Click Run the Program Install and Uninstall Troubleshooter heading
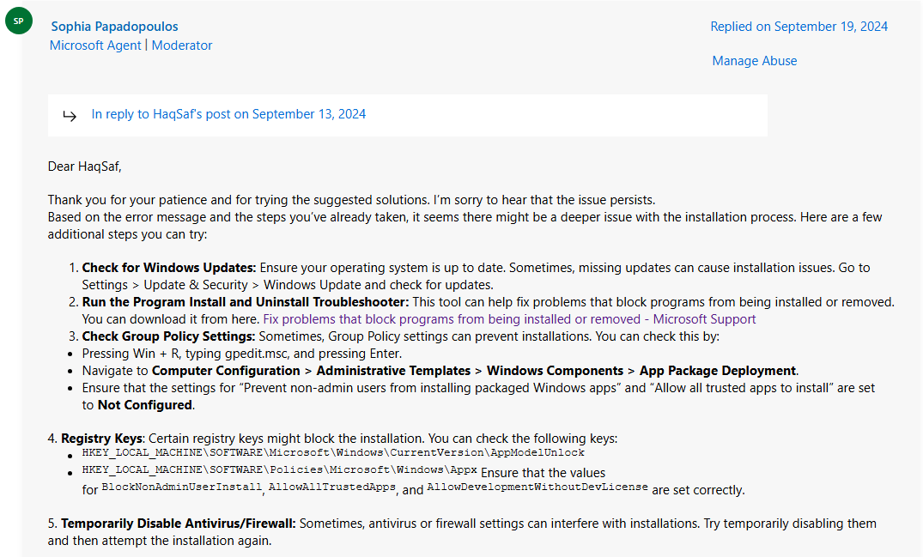 (246, 302)
